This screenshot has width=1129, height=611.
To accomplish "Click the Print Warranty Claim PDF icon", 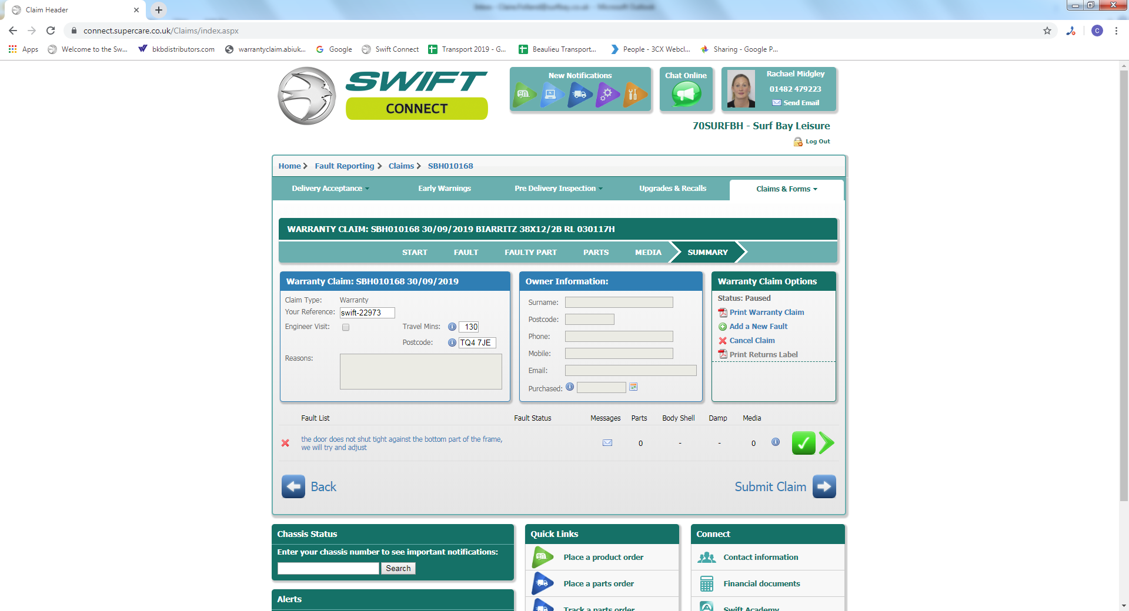I will [x=723, y=313].
